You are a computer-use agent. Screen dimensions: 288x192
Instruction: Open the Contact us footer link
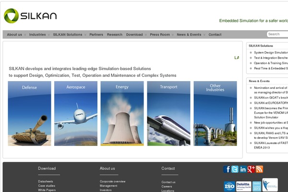pyautogui.click(x=168, y=182)
